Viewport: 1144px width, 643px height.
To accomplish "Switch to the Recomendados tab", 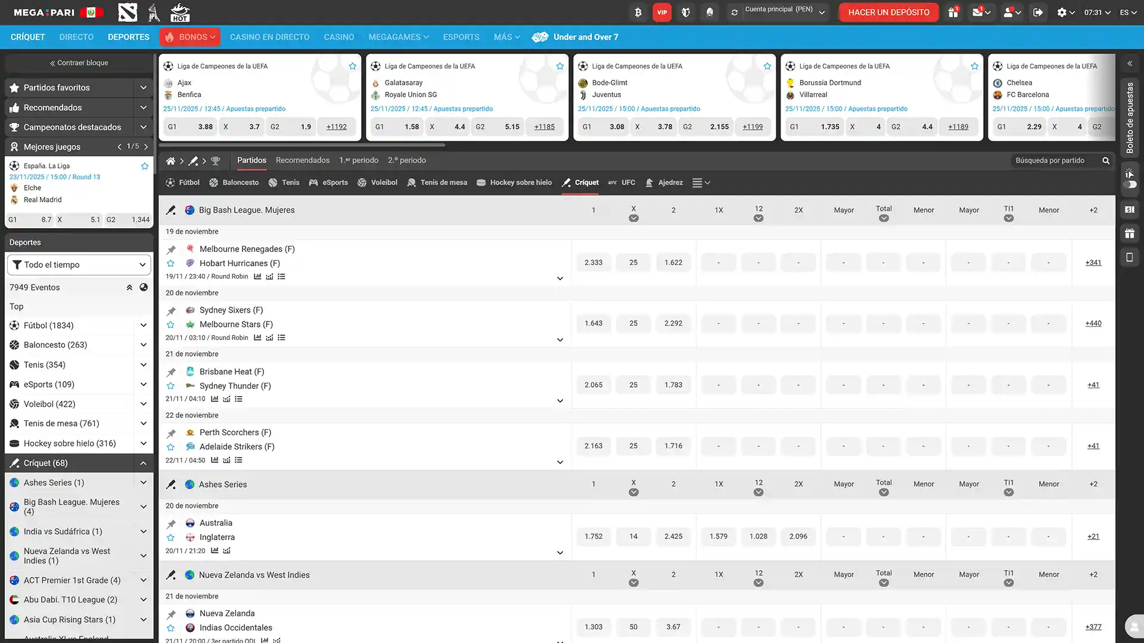I will [303, 160].
